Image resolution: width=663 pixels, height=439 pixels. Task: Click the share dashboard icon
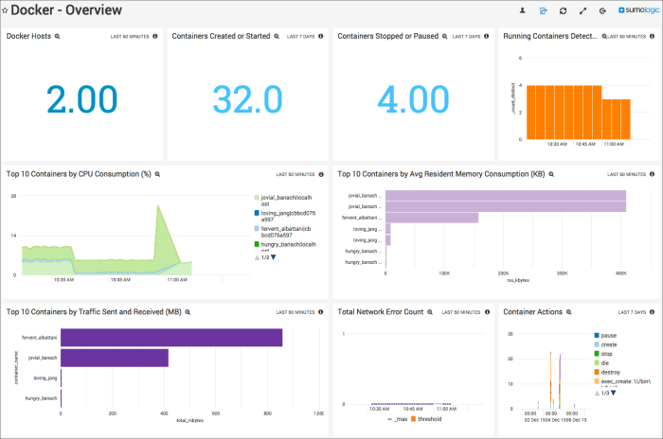[543, 10]
